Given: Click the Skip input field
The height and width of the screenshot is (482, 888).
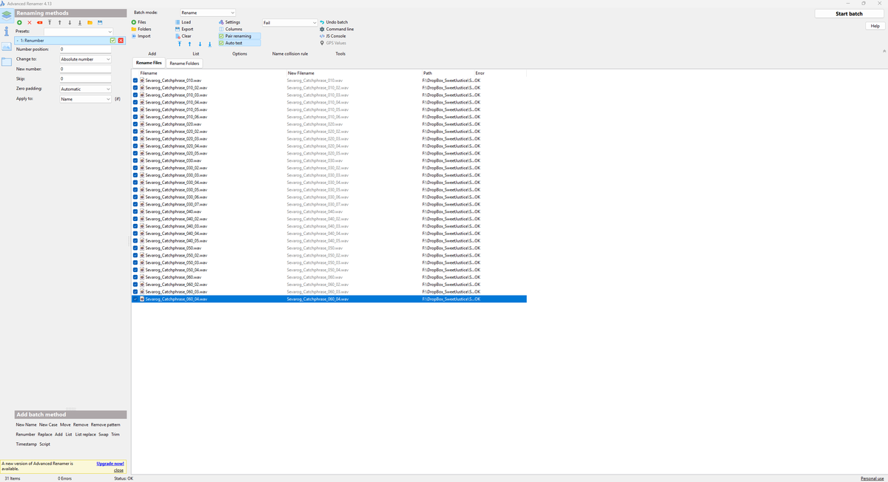Looking at the screenshot, I should pyautogui.click(x=85, y=78).
